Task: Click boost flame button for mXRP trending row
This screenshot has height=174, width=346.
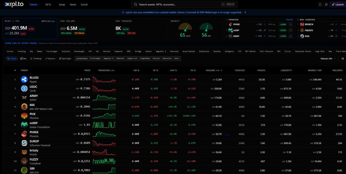Action: click(290, 30)
